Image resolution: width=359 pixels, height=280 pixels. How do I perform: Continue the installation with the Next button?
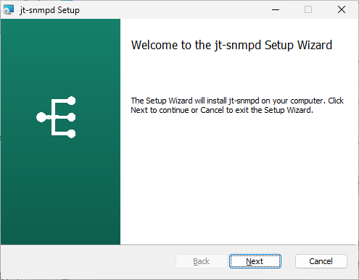coord(255,261)
